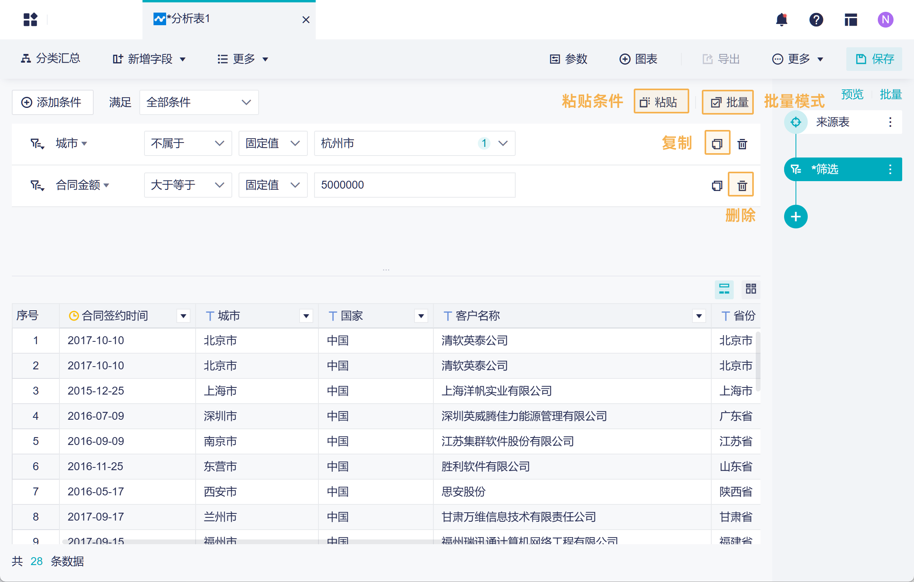Click the teal plus add-step button

(796, 217)
